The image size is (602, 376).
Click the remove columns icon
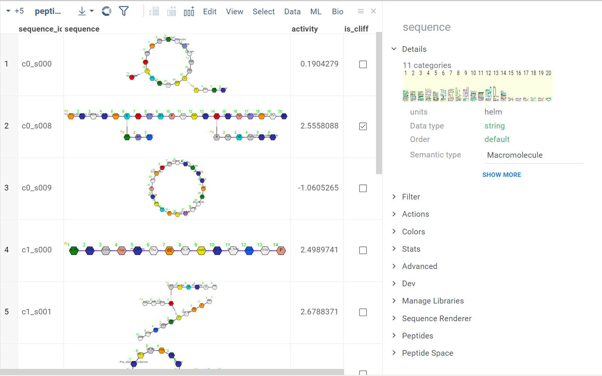coord(171,12)
